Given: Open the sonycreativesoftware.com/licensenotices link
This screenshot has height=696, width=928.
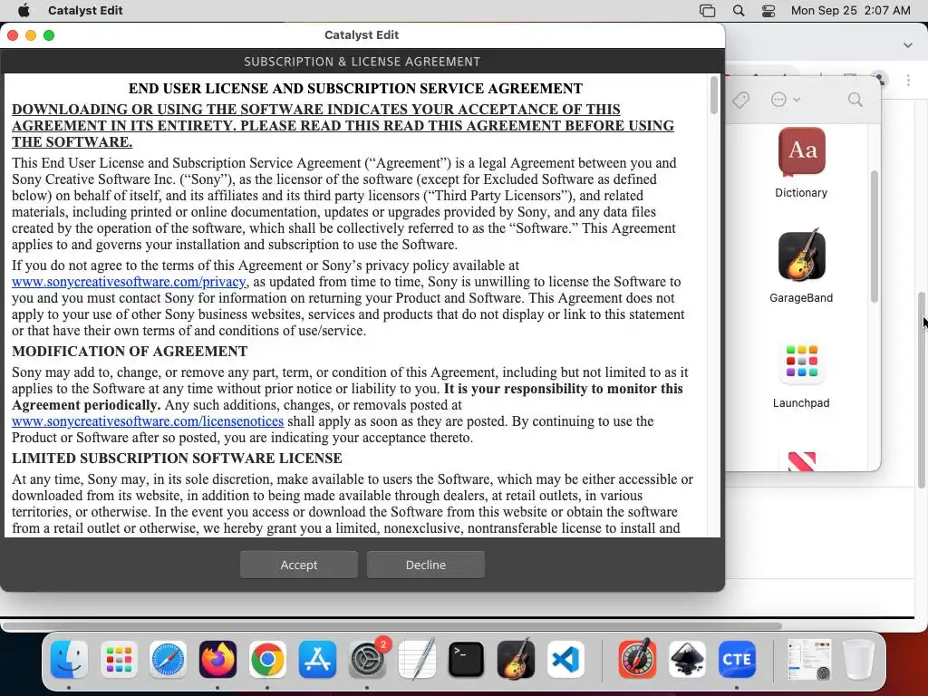Looking at the screenshot, I should [x=148, y=421].
